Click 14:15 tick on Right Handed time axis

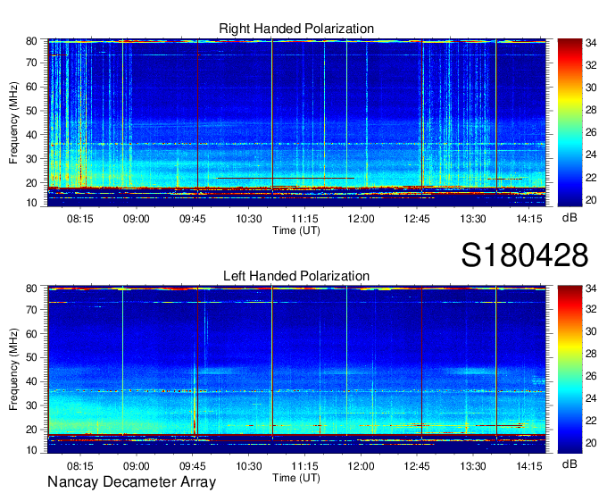[529, 219]
